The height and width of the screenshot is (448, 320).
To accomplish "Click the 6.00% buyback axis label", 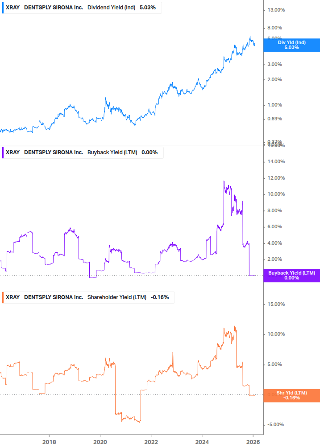I will click(x=274, y=226).
